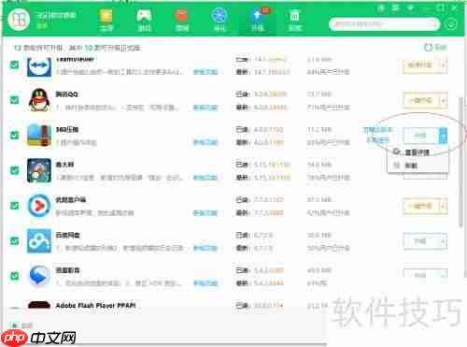Open the 商城 store tab

(x=182, y=20)
